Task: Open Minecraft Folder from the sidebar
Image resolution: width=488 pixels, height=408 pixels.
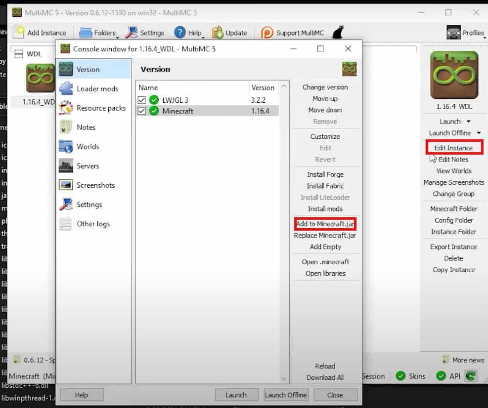Action: (x=453, y=208)
